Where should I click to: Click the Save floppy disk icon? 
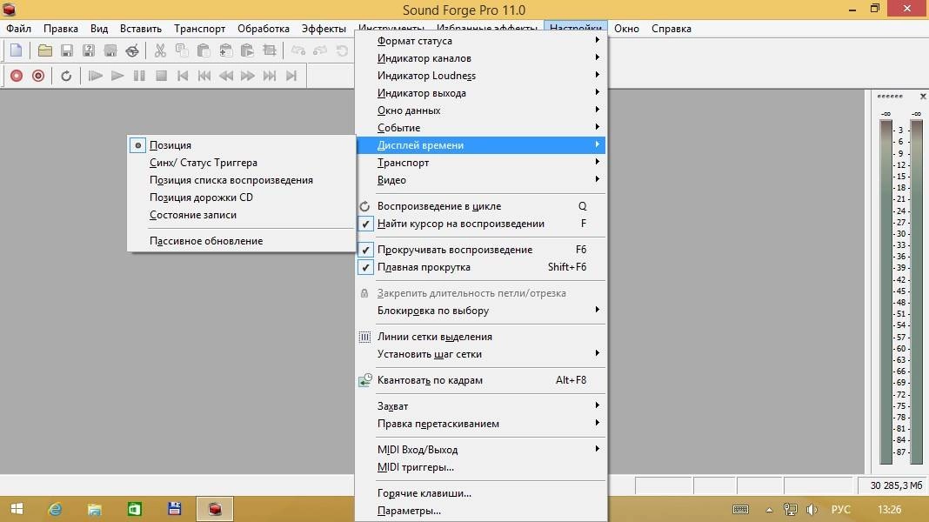[67, 50]
